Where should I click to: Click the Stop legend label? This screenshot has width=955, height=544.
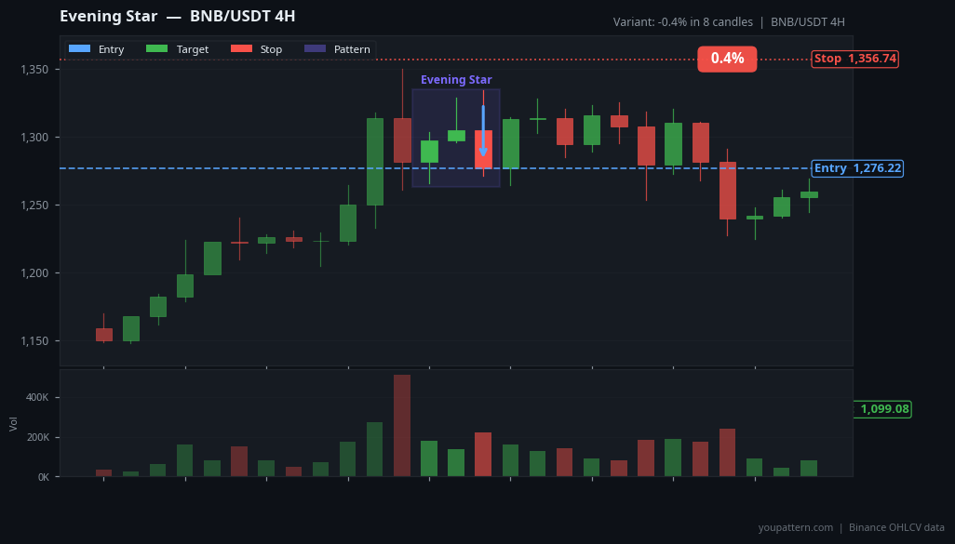tap(271, 49)
